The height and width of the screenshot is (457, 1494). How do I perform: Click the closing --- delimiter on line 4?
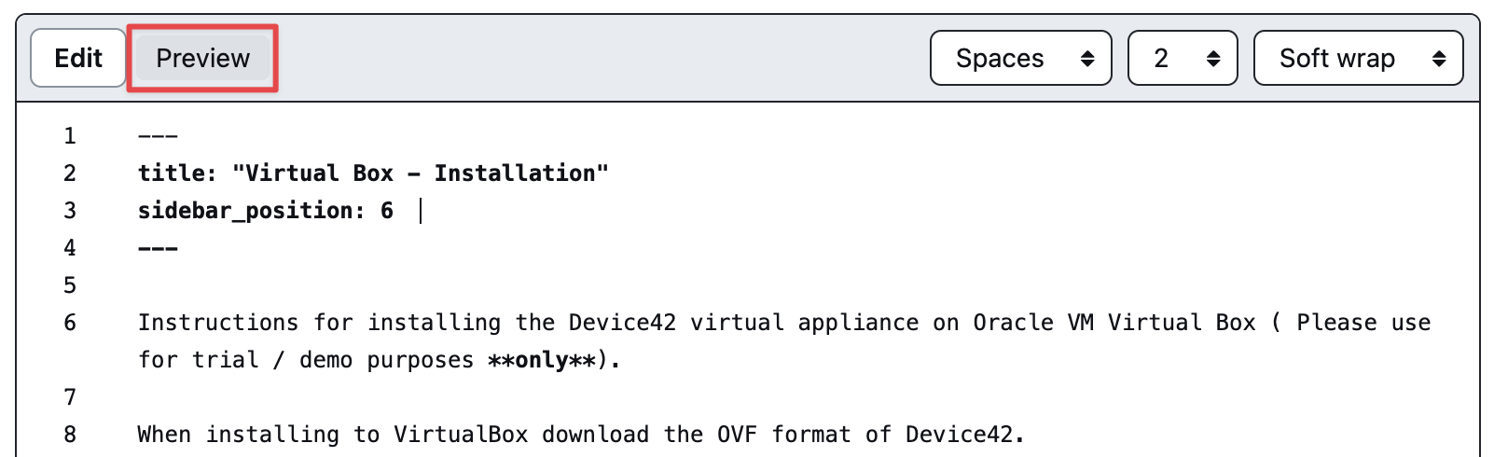[x=158, y=248]
